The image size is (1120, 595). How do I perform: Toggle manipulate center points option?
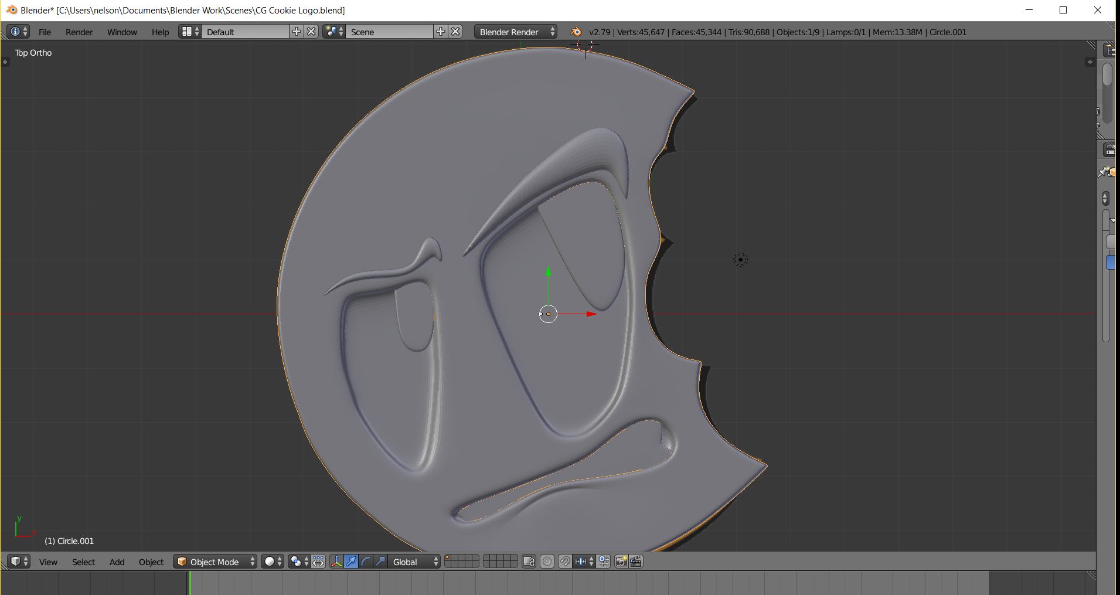pyautogui.click(x=318, y=562)
